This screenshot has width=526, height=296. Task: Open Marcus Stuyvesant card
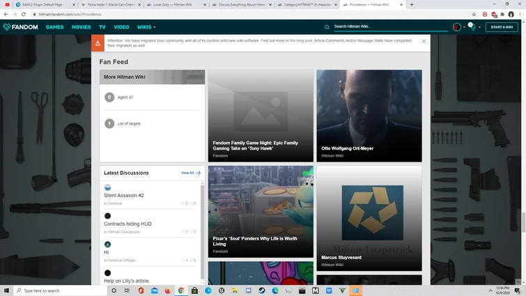tap(369, 218)
